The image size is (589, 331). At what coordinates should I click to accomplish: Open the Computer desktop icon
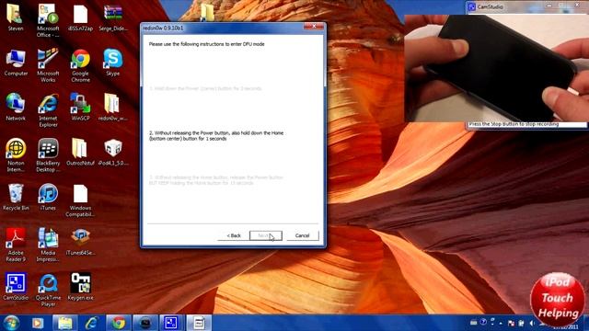click(x=16, y=63)
